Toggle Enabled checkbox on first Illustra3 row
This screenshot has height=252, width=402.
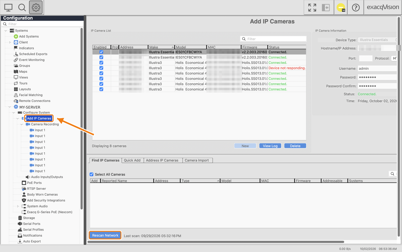click(101, 63)
